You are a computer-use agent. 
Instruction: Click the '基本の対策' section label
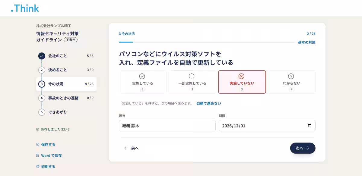point(306,42)
